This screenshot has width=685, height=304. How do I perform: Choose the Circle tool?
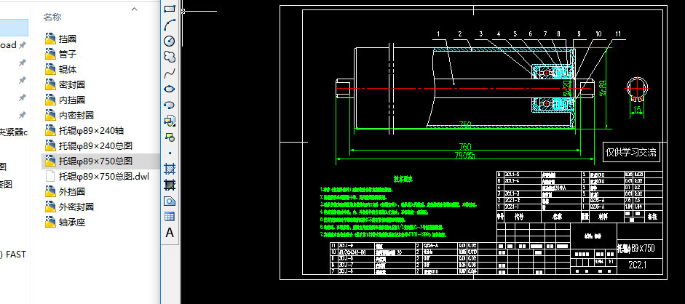coord(170,41)
